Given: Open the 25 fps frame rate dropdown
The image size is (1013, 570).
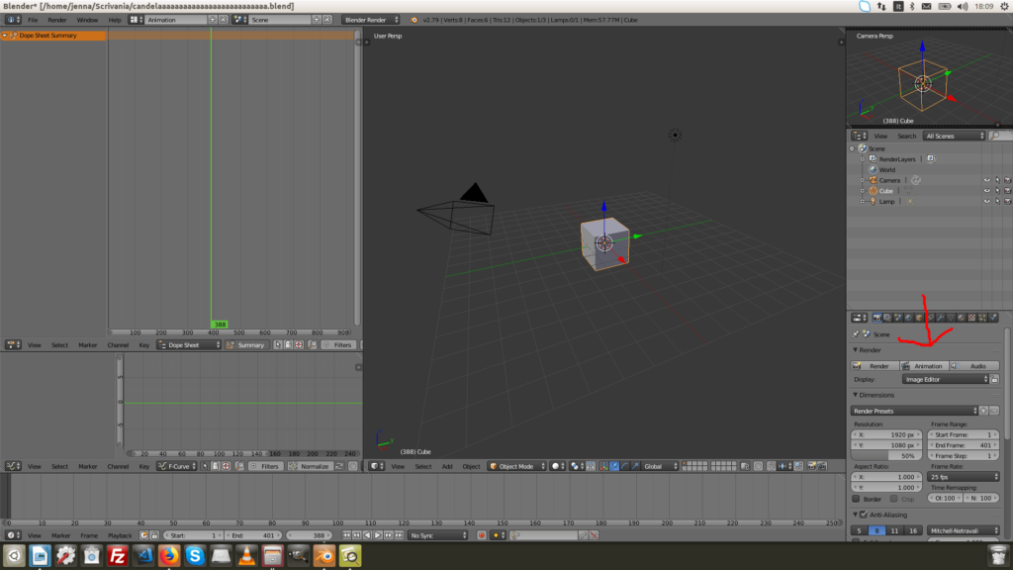Looking at the screenshot, I should pyautogui.click(x=964, y=477).
